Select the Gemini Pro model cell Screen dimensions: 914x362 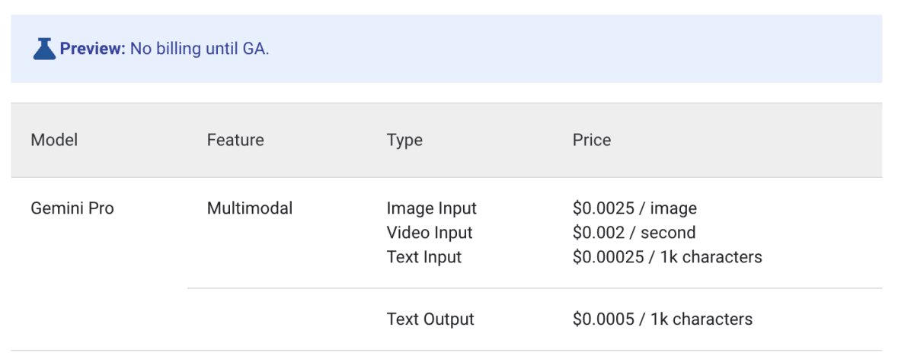(x=72, y=208)
